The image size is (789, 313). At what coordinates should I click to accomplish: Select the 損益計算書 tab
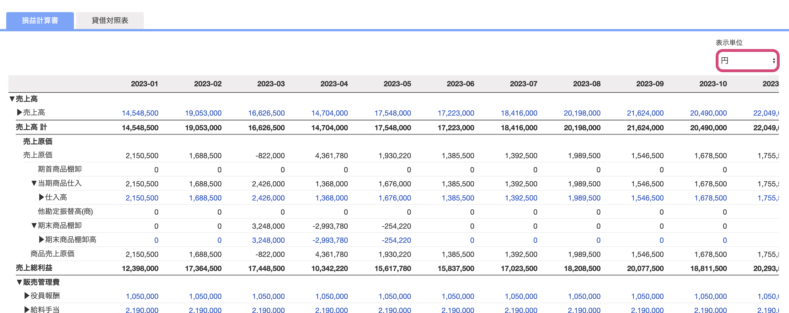[40, 21]
